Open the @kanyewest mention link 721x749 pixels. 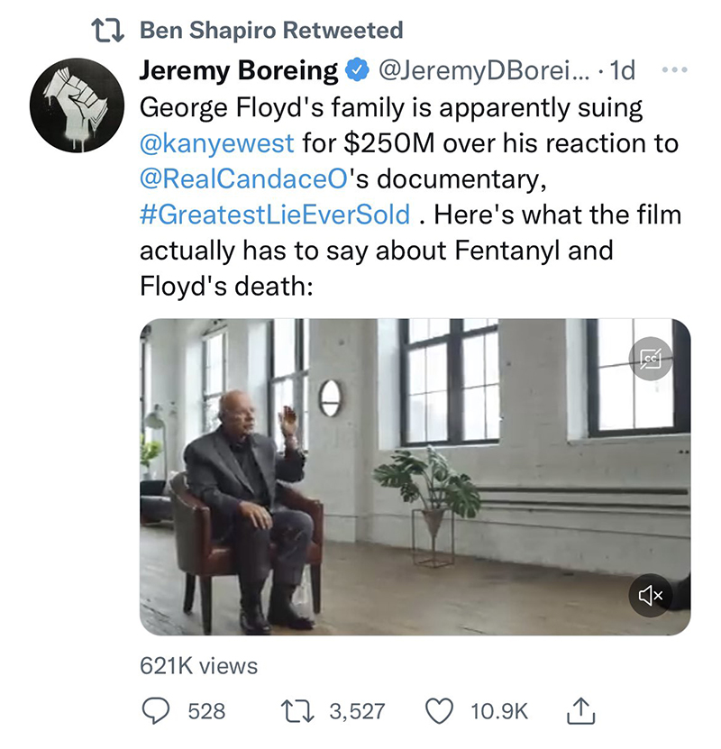point(217,142)
